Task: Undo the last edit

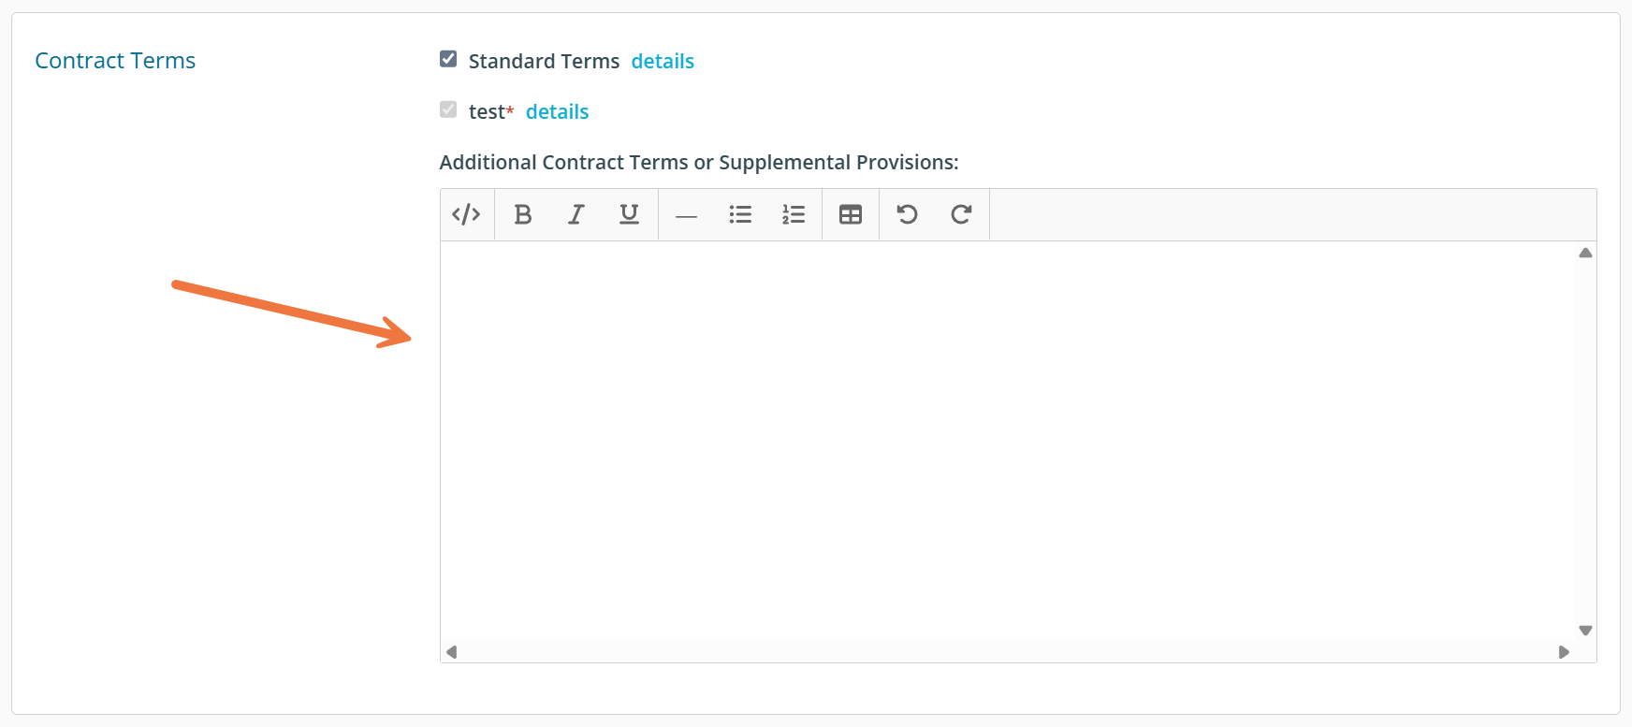Action: [907, 214]
